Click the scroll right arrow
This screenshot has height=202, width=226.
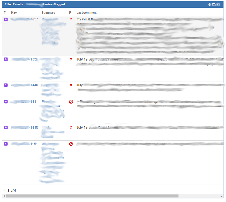coord(221,196)
